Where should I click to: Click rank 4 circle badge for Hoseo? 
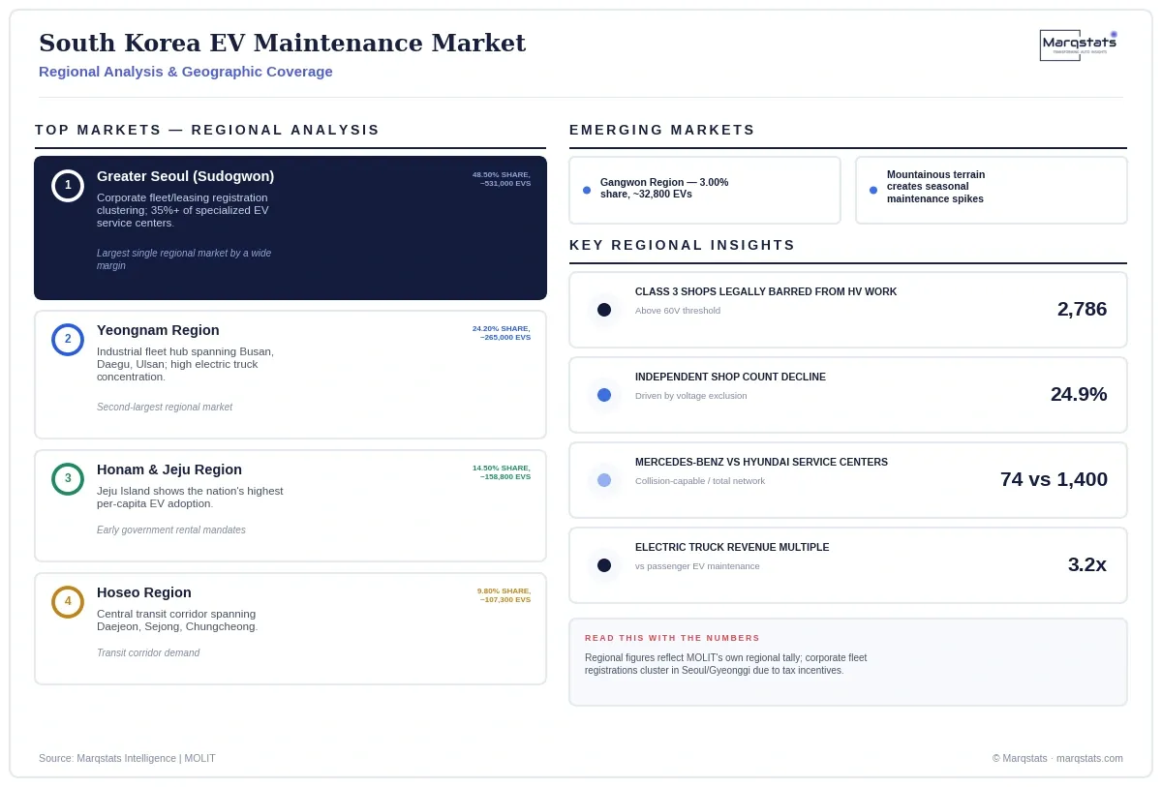tap(68, 602)
